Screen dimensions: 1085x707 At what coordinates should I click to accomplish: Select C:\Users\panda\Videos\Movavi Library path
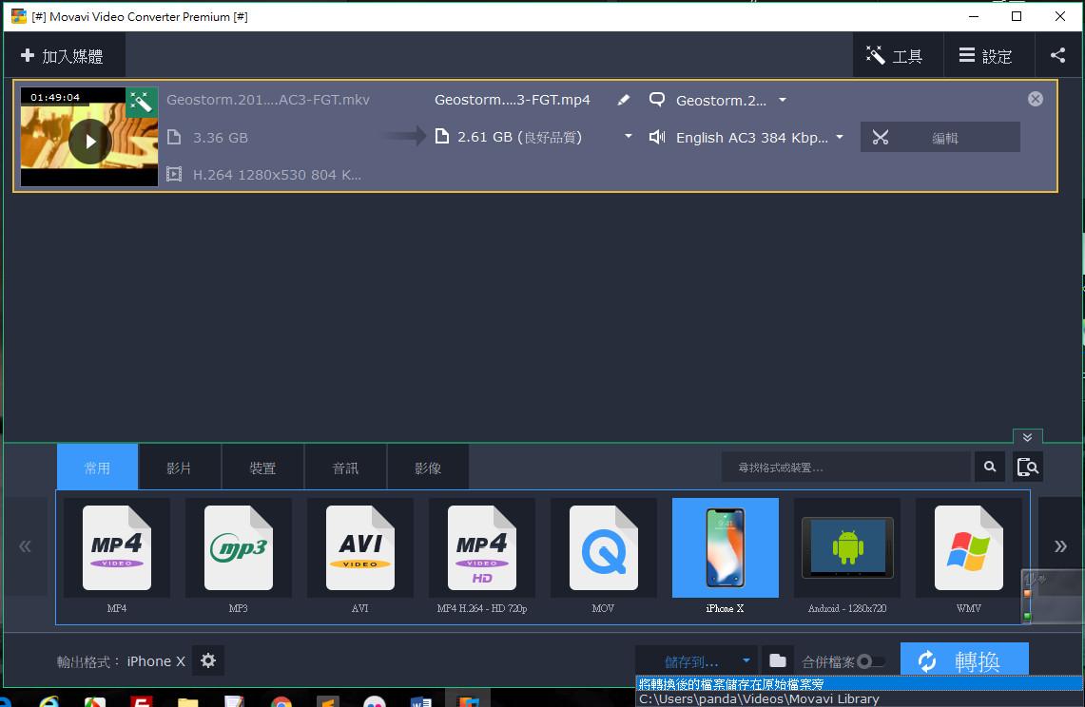click(860, 698)
